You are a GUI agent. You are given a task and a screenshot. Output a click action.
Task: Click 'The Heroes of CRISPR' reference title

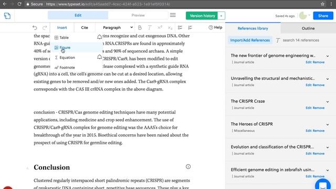[252, 124]
